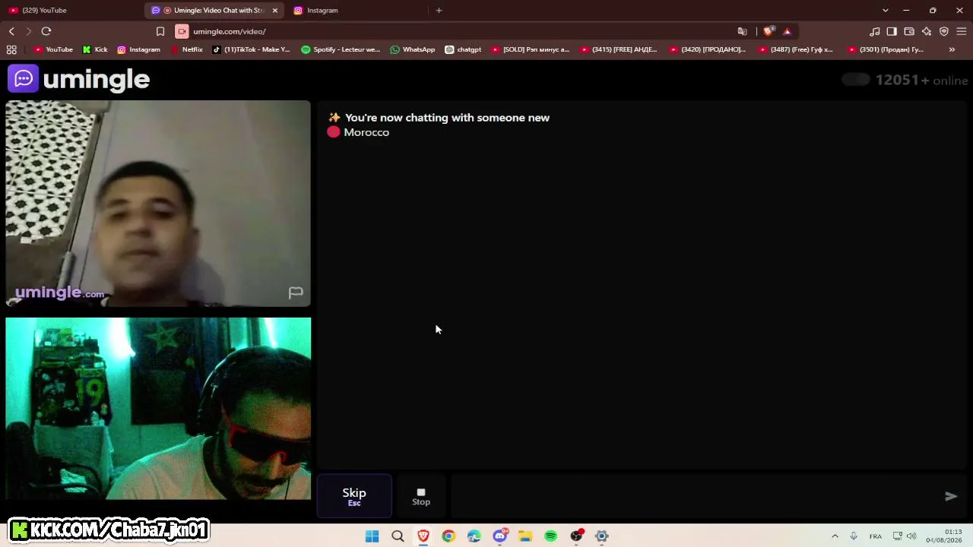Open the Windows Start menu

pyautogui.click(x=372, y=536)
